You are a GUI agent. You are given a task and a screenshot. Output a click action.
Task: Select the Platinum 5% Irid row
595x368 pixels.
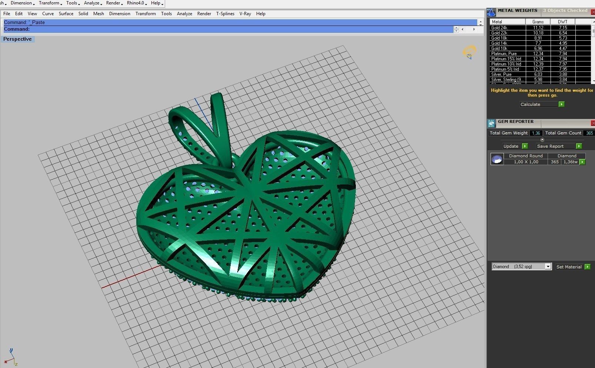point(541,69)
